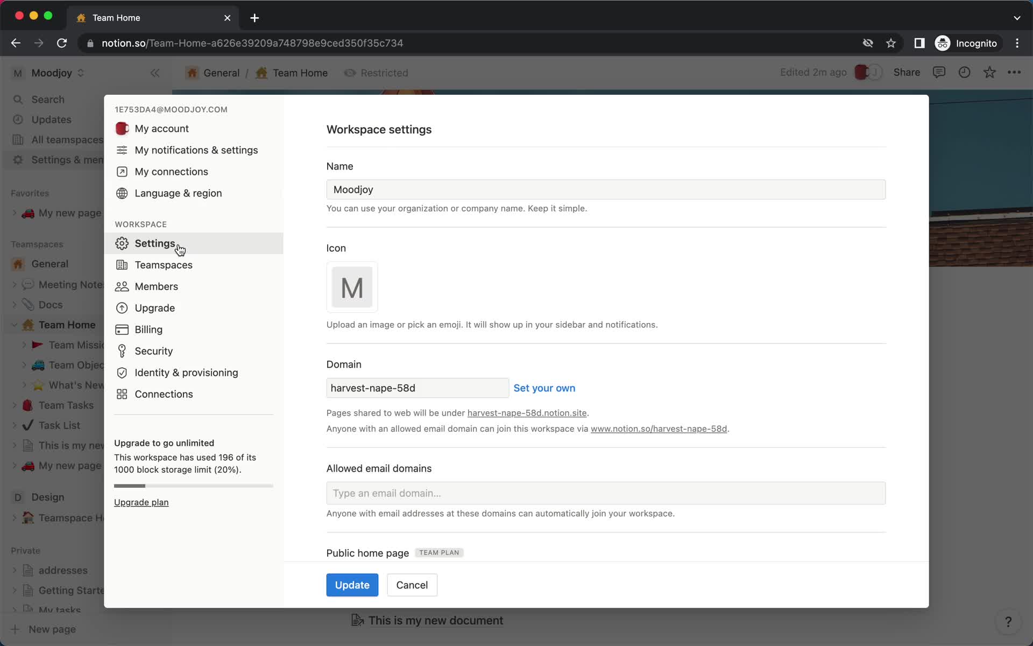Click New page at sidebar bottom
This screenshot has width=1033, height=646.
click(x=43, y=629)
